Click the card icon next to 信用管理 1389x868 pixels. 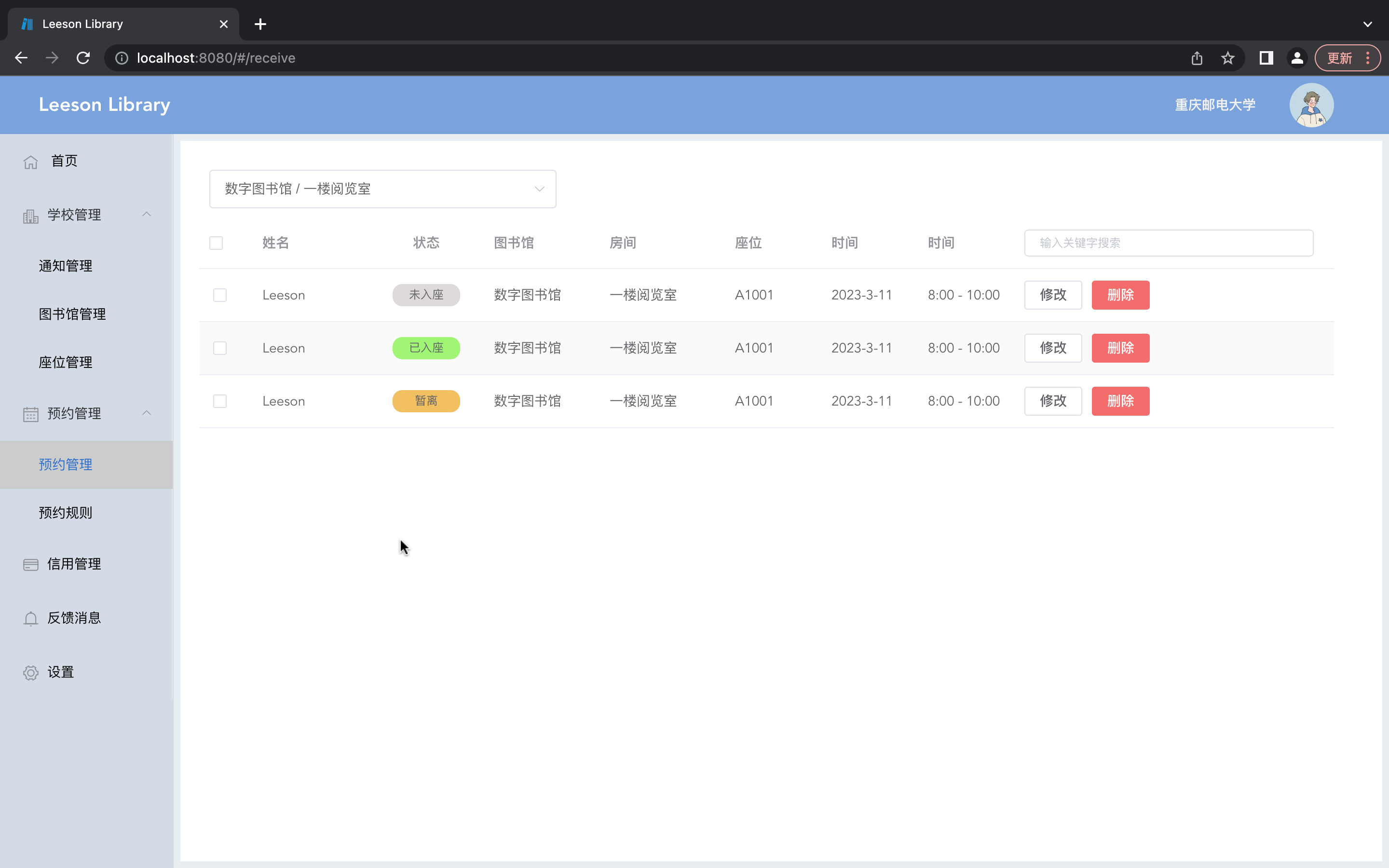[30, 564]
